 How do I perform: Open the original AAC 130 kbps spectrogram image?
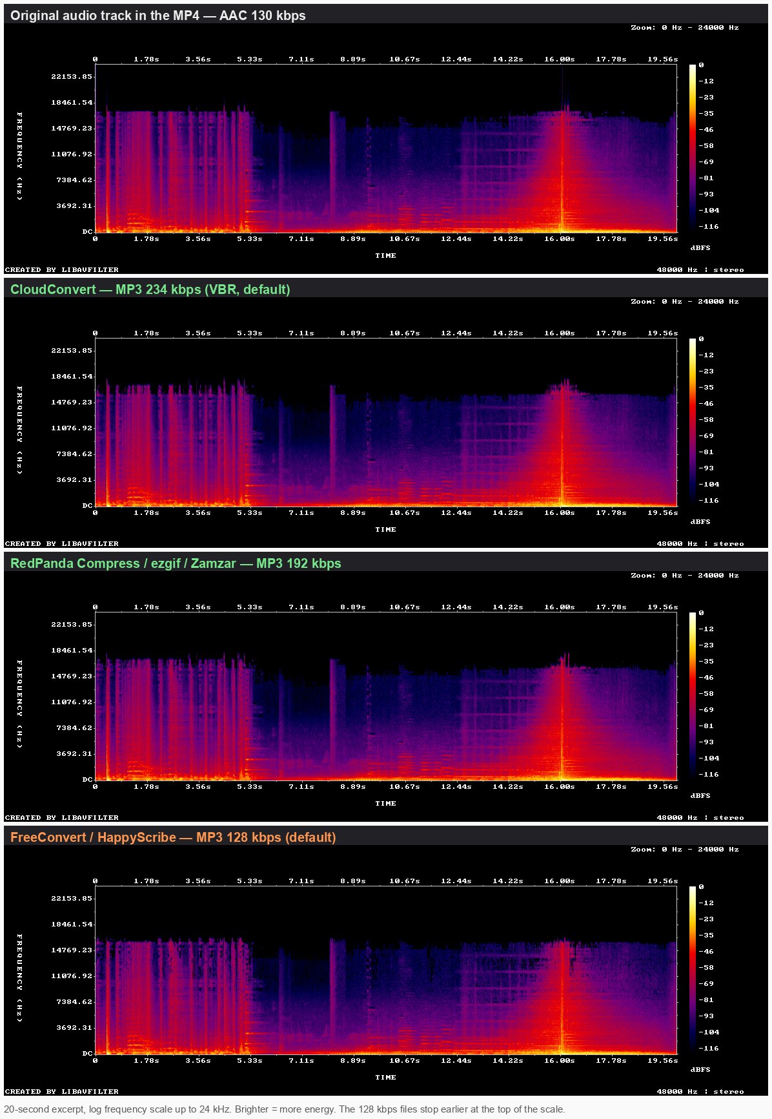[x=386, y=149]
